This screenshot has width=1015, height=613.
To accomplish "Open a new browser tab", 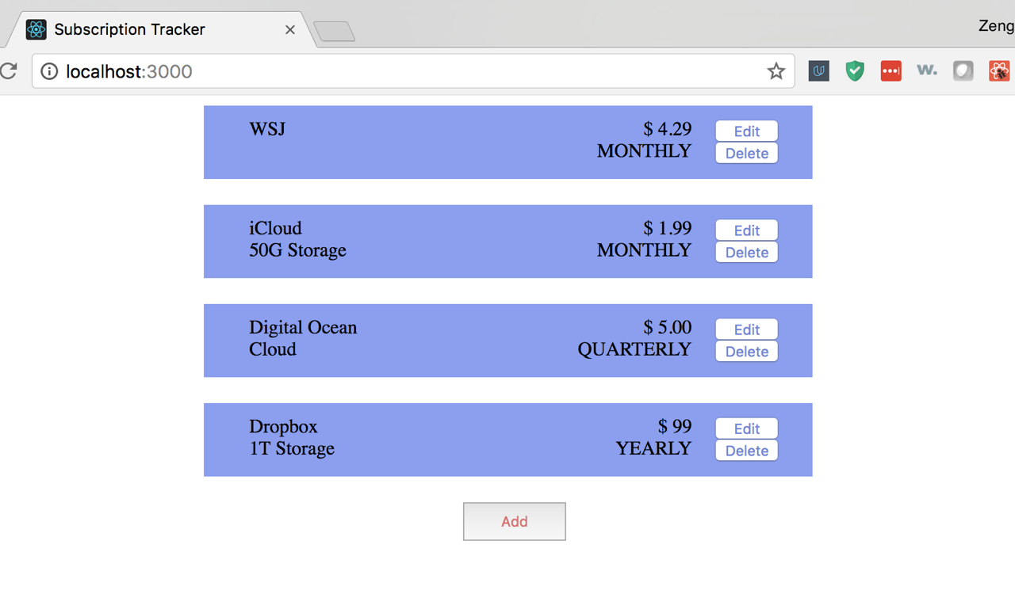I will 335,31.
